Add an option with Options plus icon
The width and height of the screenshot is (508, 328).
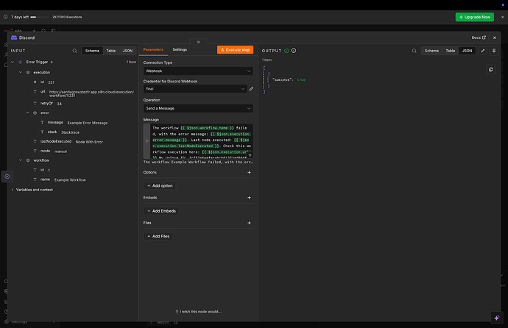pyautogui.click(x=249, y=172)
